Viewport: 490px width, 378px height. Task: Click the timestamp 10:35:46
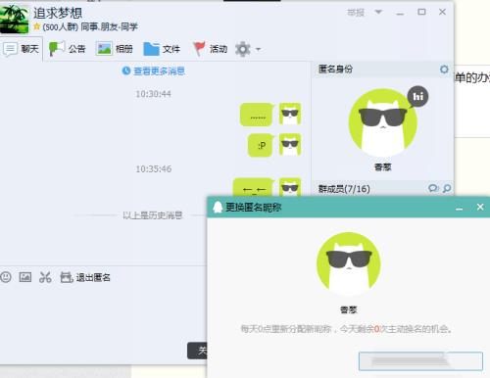point(154,168)
